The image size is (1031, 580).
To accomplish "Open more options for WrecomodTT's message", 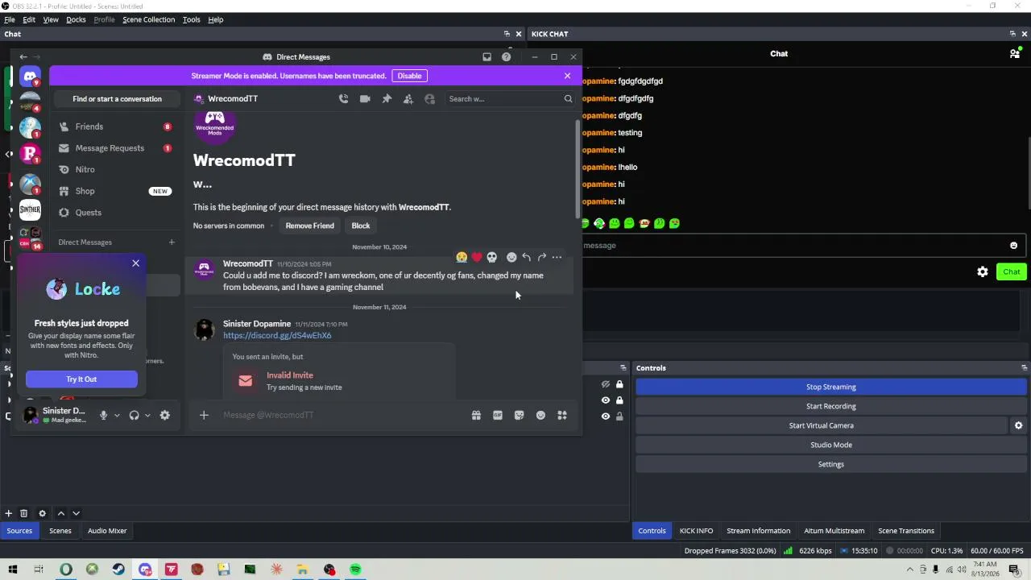I will tap(557, 257).
